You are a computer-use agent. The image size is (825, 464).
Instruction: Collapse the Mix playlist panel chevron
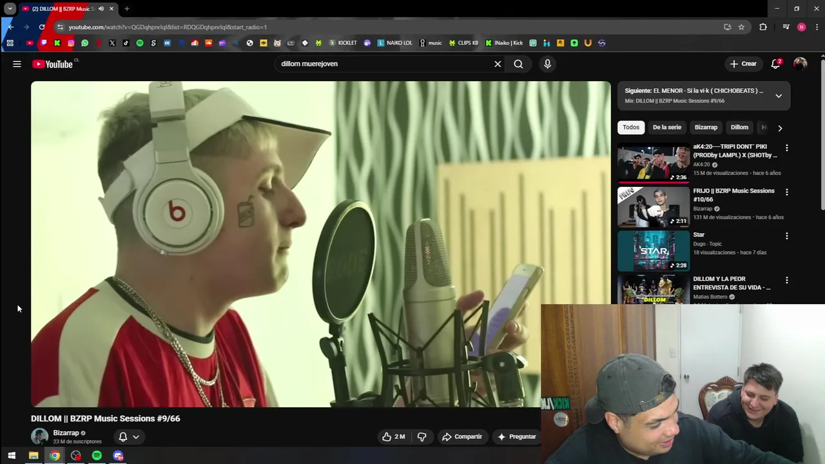pyautogui.click(x=779, y=95)
